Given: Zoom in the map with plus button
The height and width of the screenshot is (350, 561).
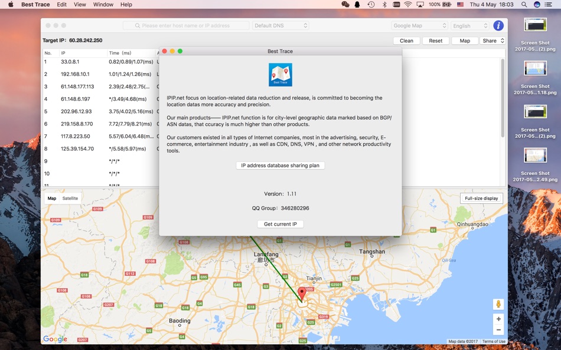Looking at the screenshot, I should [x=498, y=319].
